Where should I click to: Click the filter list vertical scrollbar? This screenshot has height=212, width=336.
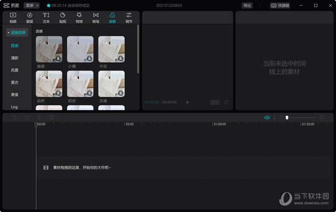[138, 49]
